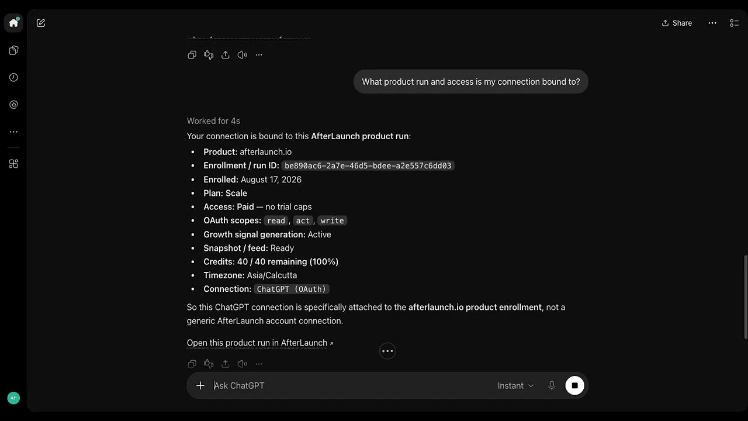Click the @ icon in sidebar

pos(13,105)
